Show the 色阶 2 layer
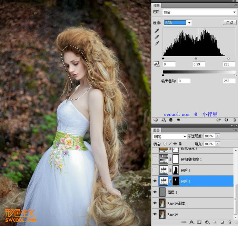The height and width of the screenshot is (226, 238). coord(155,169)
